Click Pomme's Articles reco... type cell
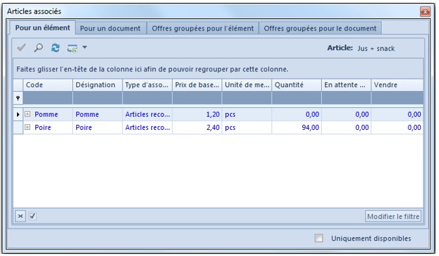Screen dimensions: 439x256 tap(147, 114)
